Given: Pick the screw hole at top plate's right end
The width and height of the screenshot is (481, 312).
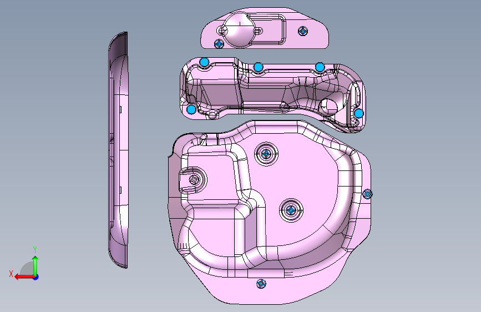Looking at the screenshot, I should (x=303, y=31).
